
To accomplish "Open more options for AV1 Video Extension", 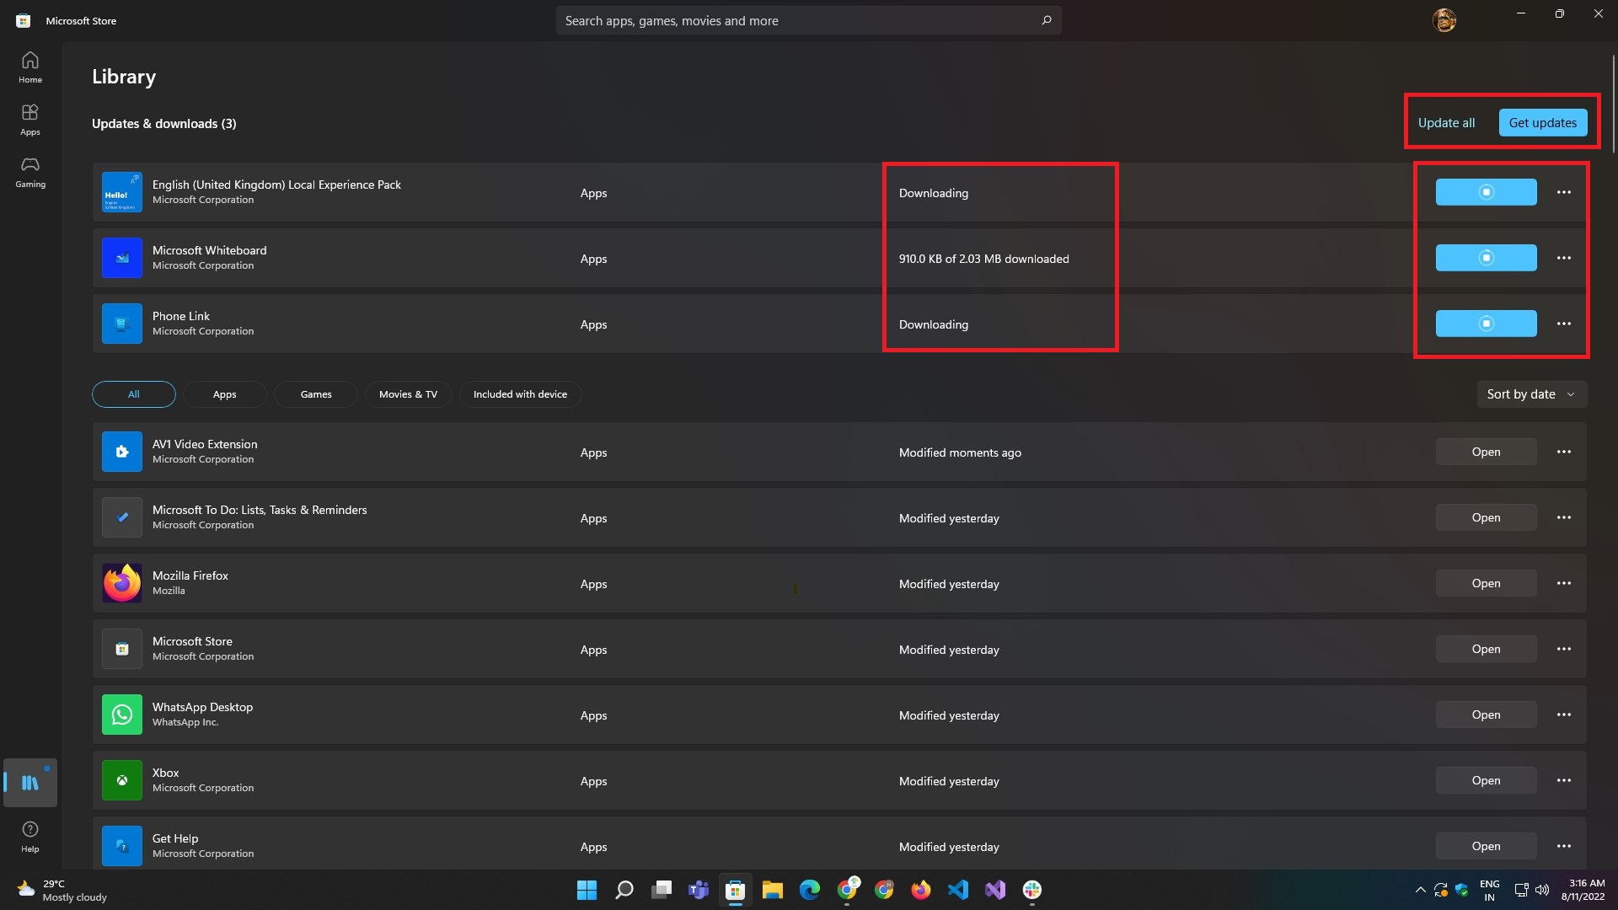I will tap(1564, 452).
